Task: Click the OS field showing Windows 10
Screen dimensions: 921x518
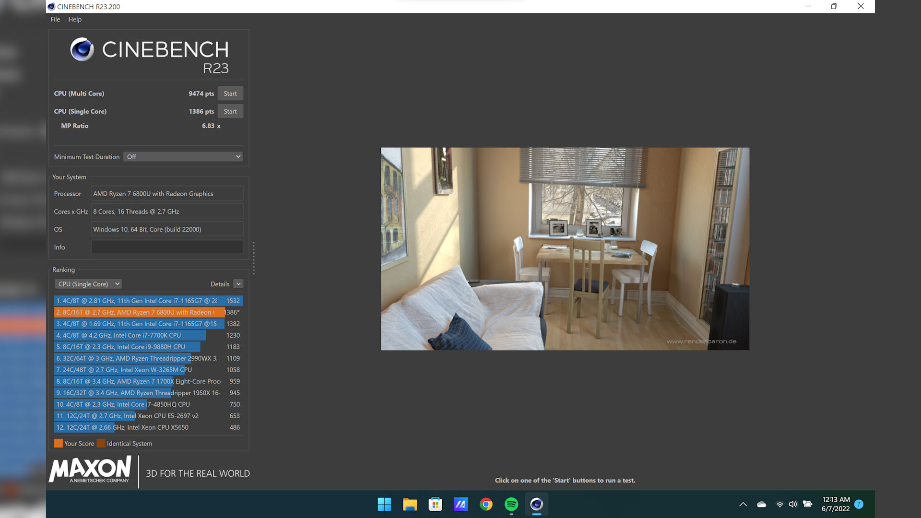Action: 167,229
